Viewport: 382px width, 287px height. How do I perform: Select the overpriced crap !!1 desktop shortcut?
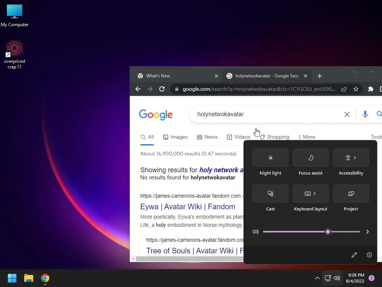pos(15,55)
